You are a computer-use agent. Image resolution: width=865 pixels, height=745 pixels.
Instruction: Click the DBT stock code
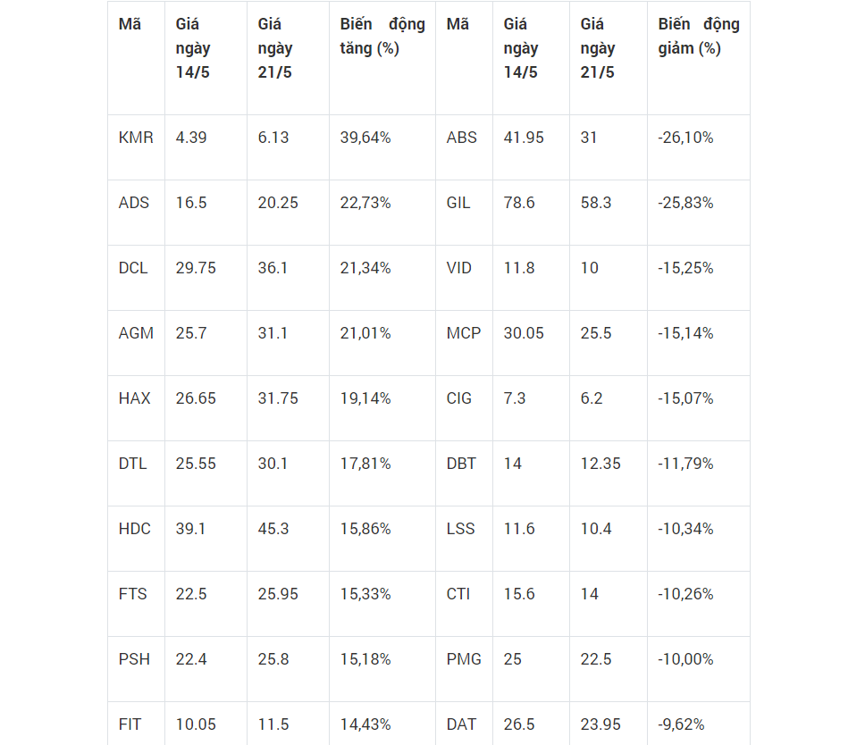coord(461,464)
